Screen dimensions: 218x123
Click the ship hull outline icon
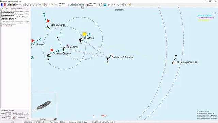point(112,5)
